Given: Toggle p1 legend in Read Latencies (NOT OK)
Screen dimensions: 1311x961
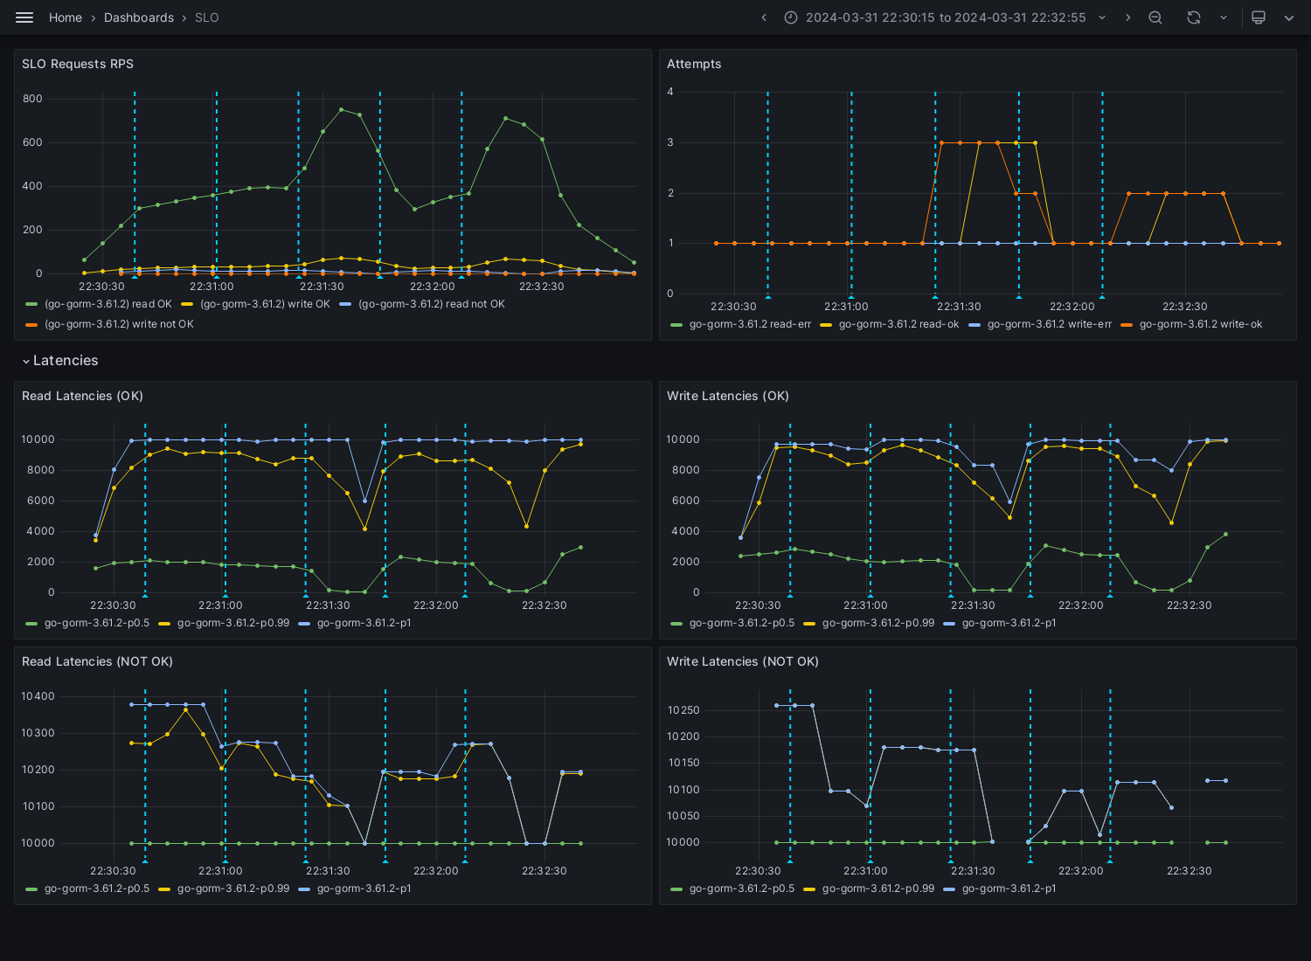Looking at the screenshot, I should pyautogui.click(x=364, y=888).
